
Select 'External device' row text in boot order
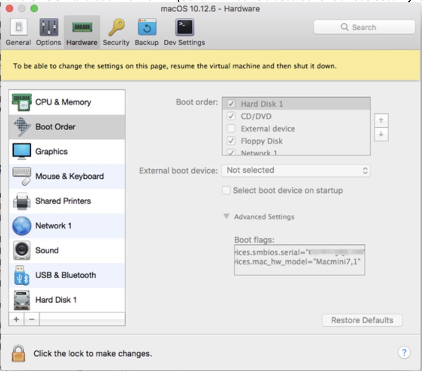(x=268, y=129)
